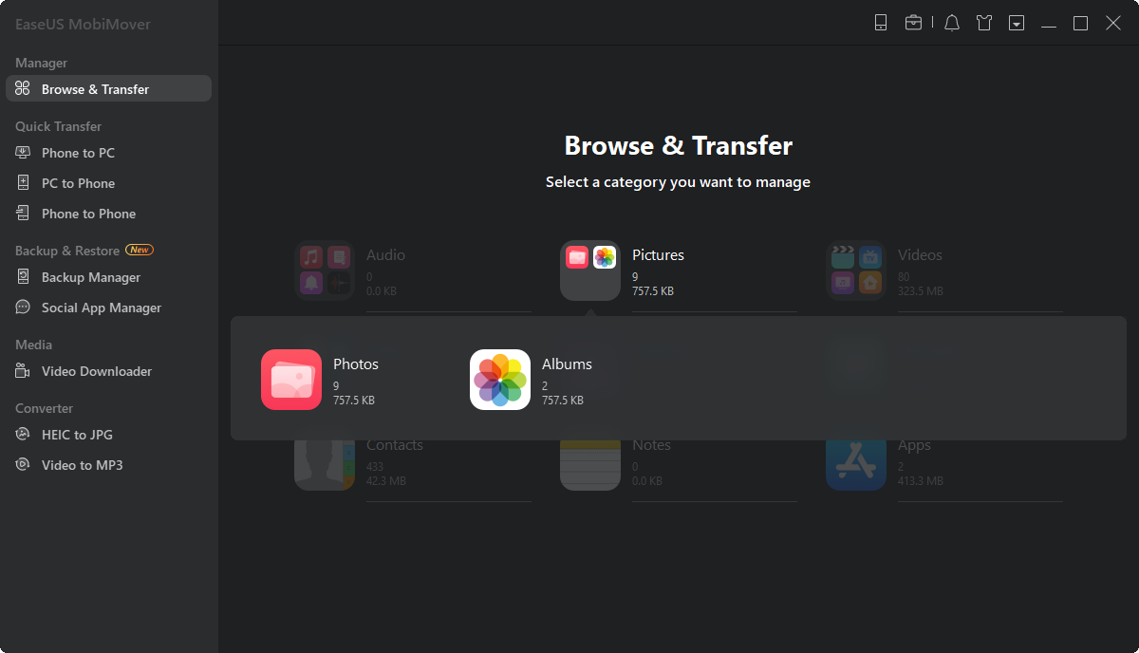The height and width of the screenshot is (653, 1139).
Task: Click "Select a category you want to manage" text
Action: click(679, 182)
